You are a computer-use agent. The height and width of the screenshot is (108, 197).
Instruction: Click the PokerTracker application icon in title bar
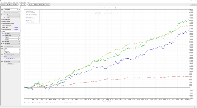[x=1, y=1]
